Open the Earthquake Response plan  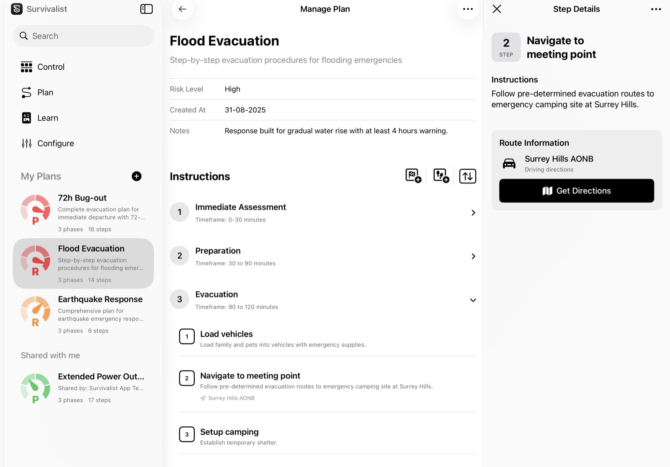[x=83, y=315]
